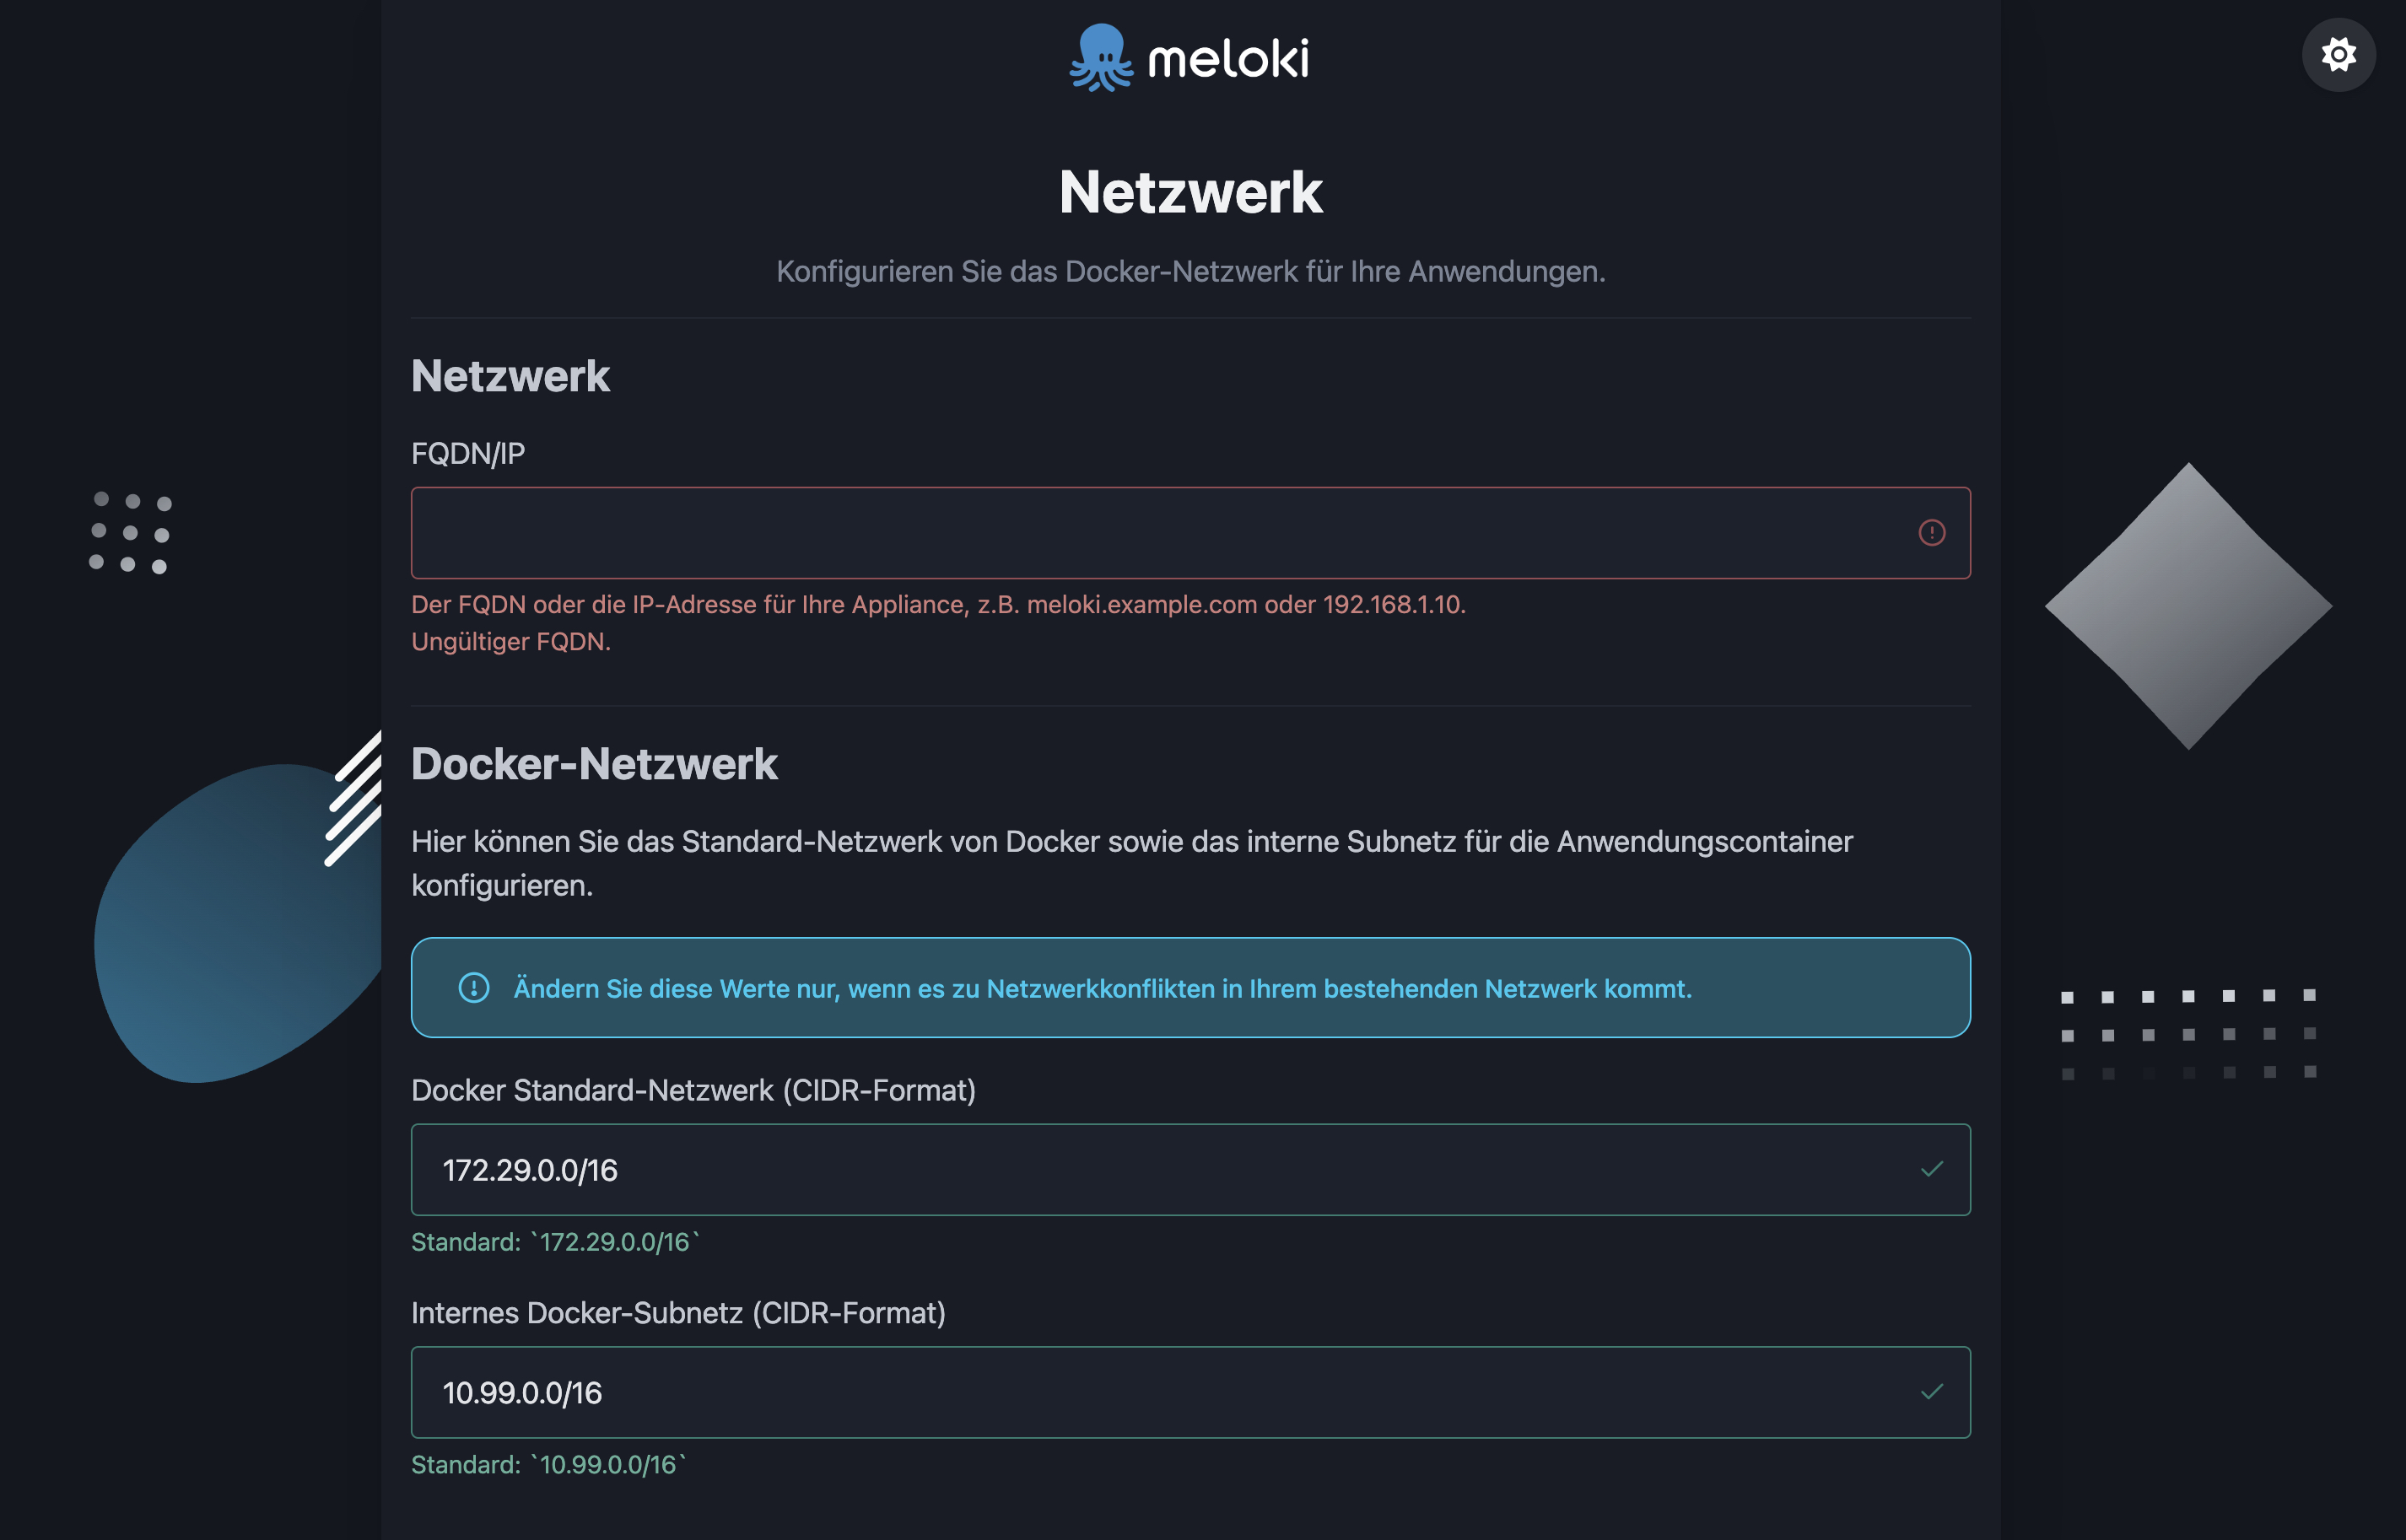Click the 'Docker Standard-Netzwerk (CIDR-Format)' label

tap(693, 1090)
